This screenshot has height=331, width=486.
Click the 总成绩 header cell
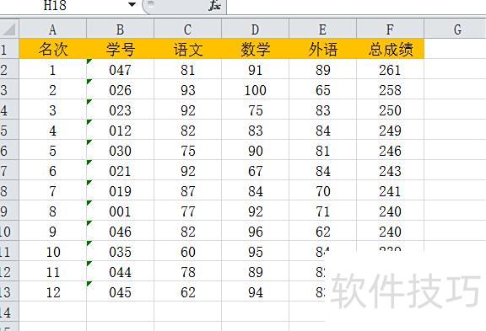click(x=390, y=49)
